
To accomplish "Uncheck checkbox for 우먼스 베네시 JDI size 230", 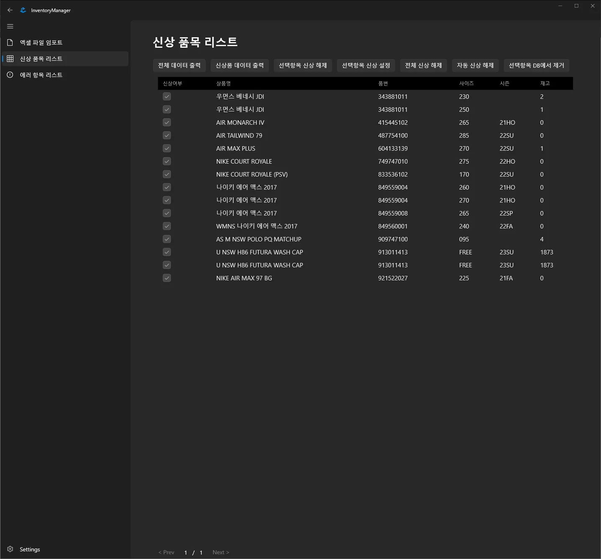I will [167, 96].
